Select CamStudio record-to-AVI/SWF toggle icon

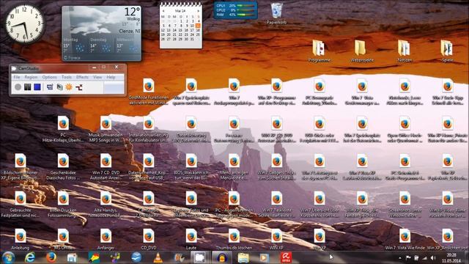59,87
